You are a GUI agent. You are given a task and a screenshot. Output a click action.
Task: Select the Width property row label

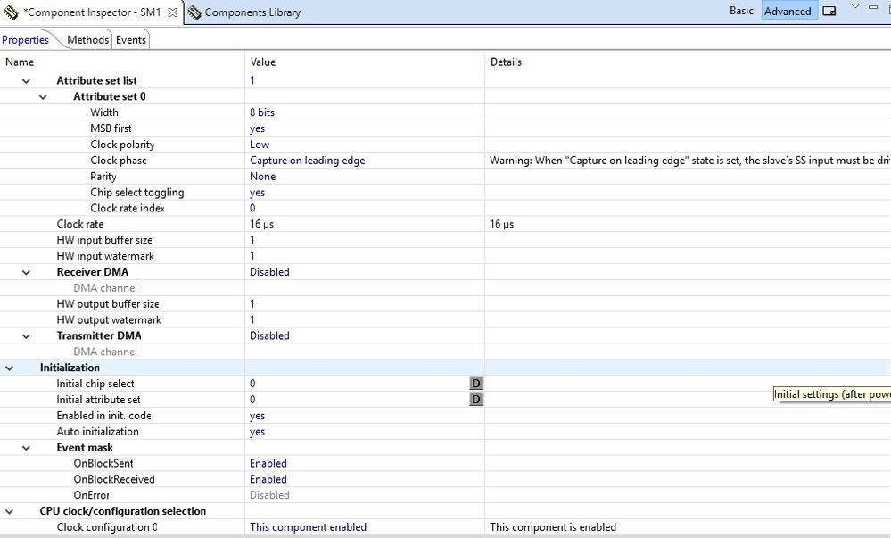104,112
